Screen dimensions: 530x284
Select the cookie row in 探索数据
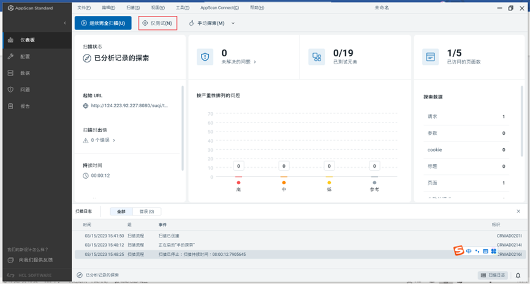pos(466,149)
